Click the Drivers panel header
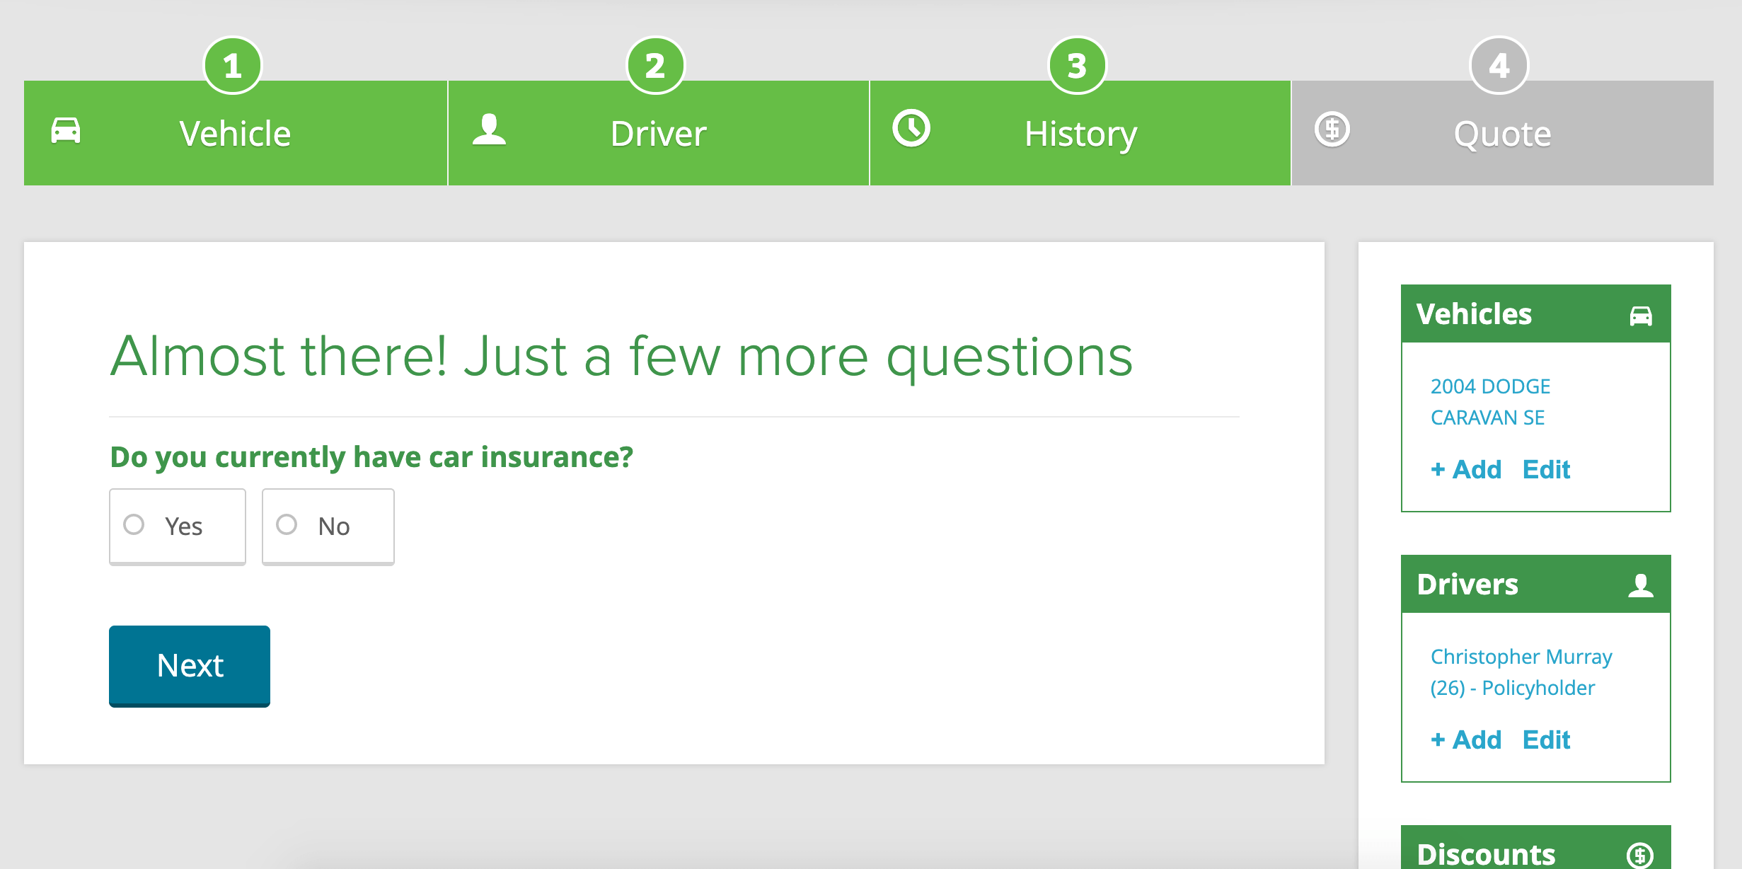Viewport: 1742px width, 869px height. [x=1536, y=585]
